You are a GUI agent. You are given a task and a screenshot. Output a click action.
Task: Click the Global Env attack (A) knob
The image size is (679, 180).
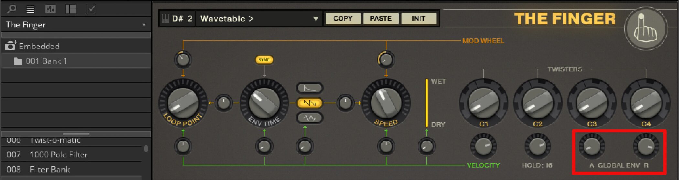click(x=592, y=146)
